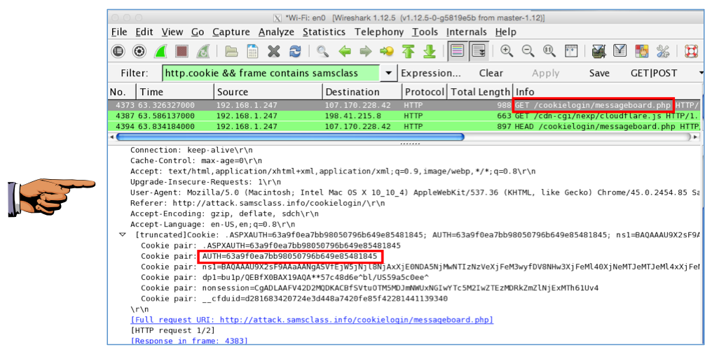Viewport: 712px width, 352px height.
Task: Close this capture file (X icon)
Action: (274, 51)
